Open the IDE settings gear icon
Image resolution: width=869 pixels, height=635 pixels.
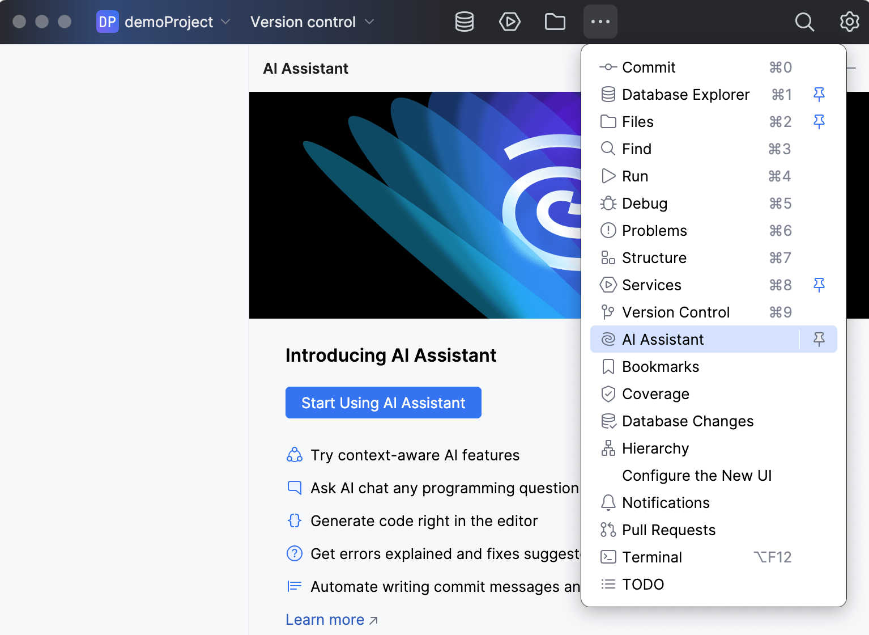tap(850, 22)
